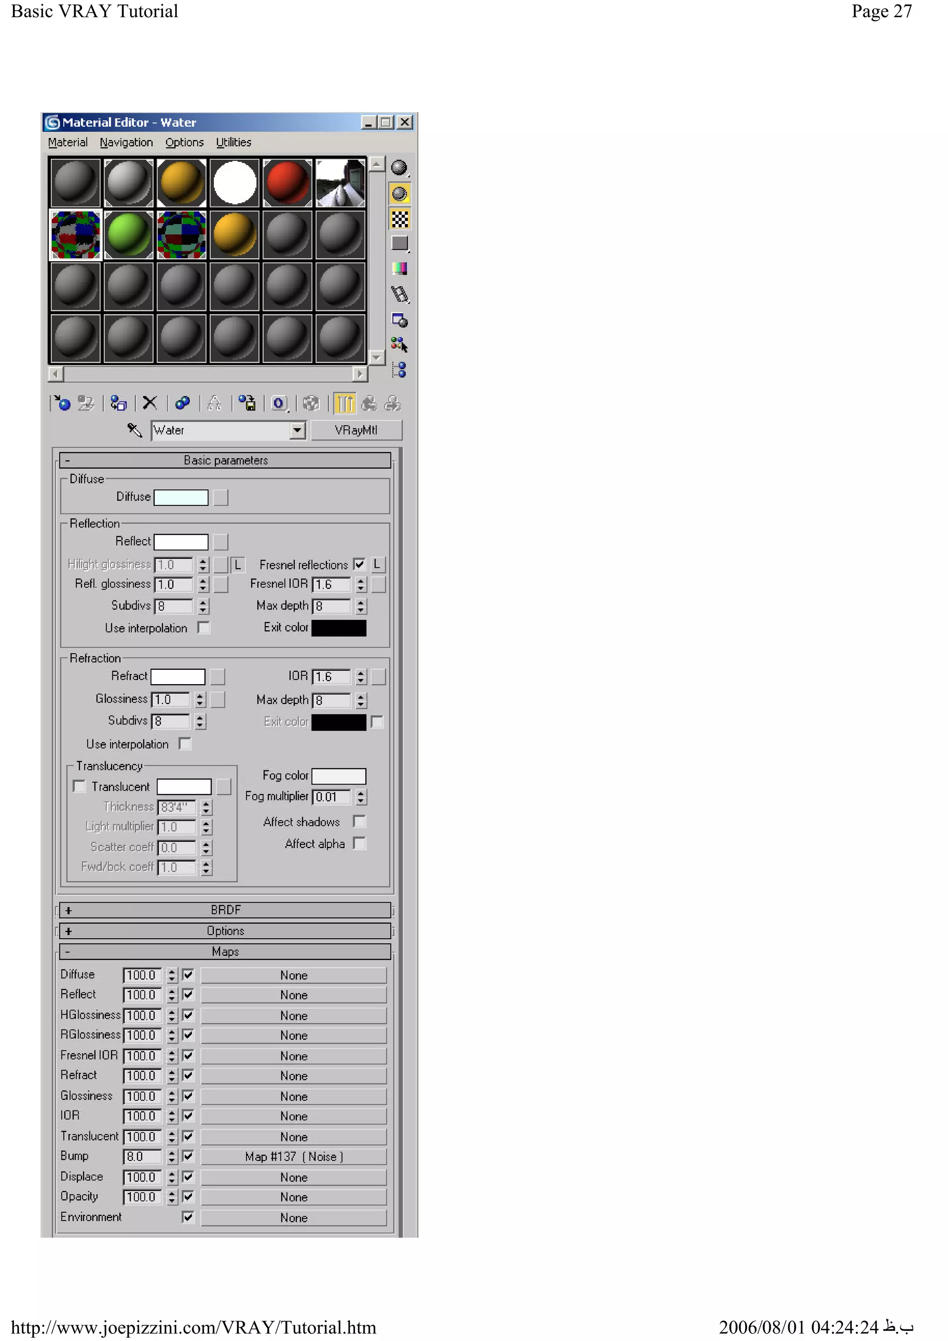Screen dimensions: 948x1341
Task: Open Material Editor Options icon
Action: [x=399, y=320]
